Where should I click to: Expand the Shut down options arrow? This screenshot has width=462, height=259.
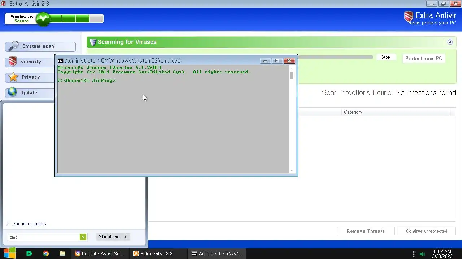point(126,237)
